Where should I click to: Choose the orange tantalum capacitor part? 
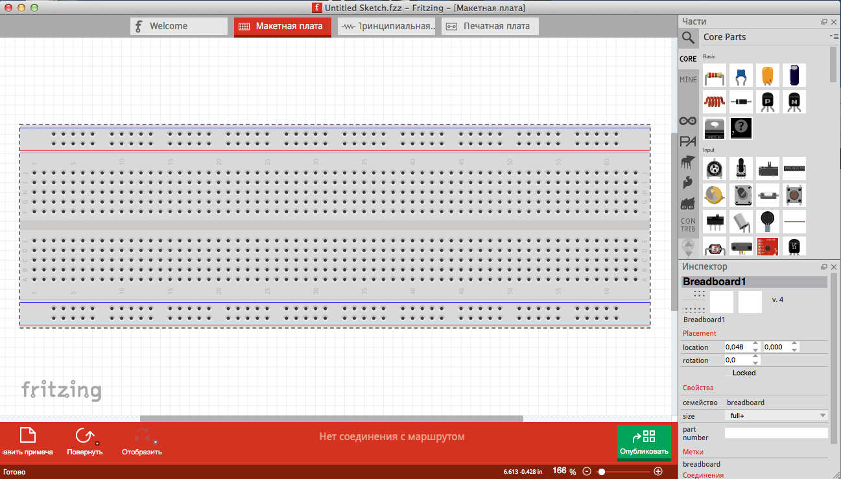(x=768, y=75)
